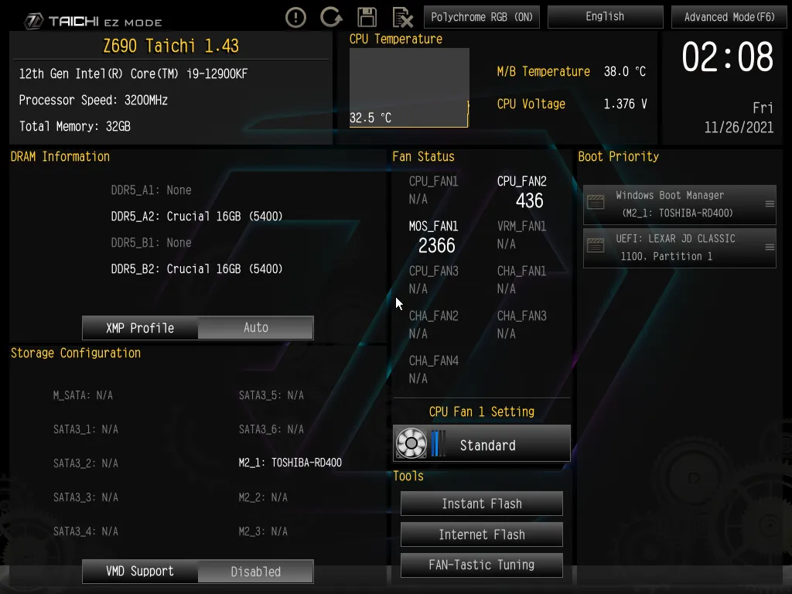Open the English language selector
Viewport: 792px width, 594px height.
605,17
